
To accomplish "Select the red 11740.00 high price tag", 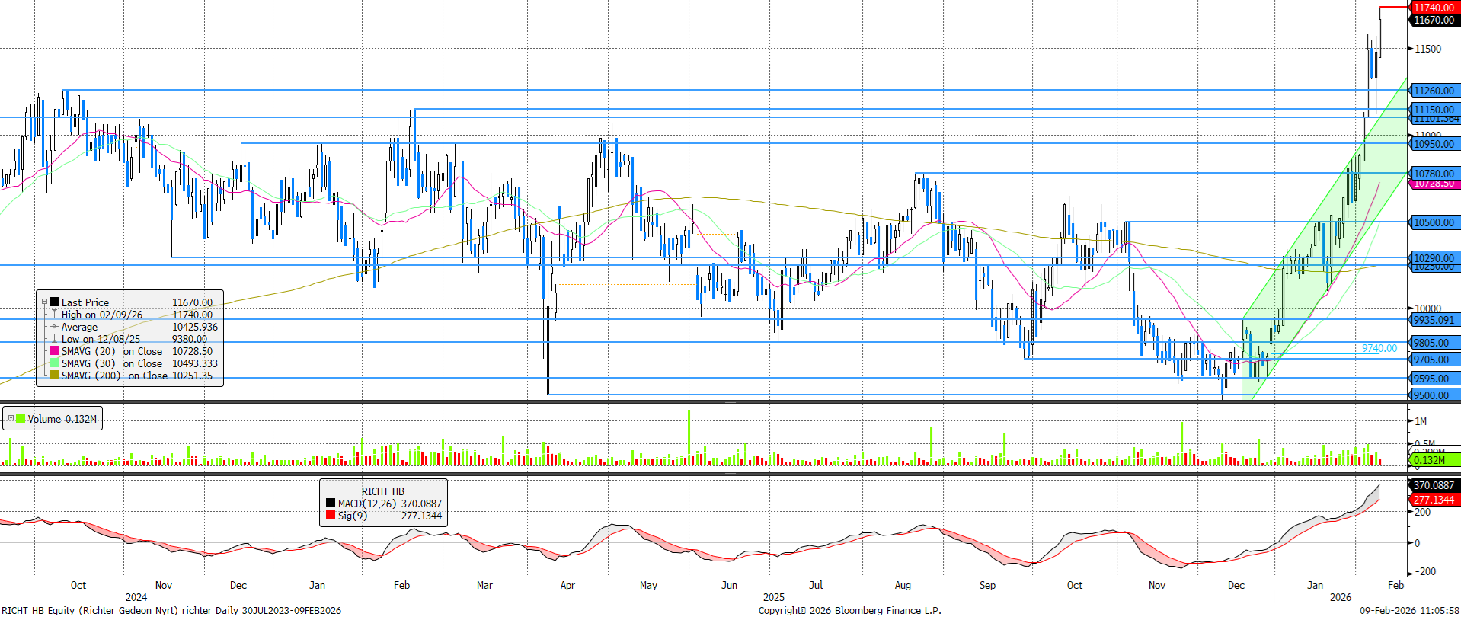I will 1434,8.
